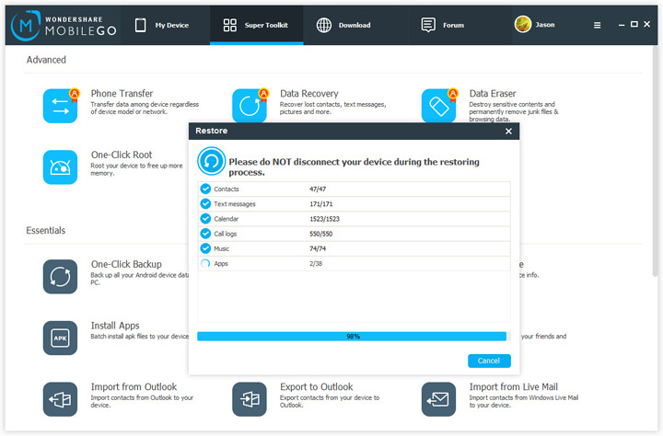The image size is (663, 436).
Task: Click the Restore dialog title bar
Action: coord(354,132)
